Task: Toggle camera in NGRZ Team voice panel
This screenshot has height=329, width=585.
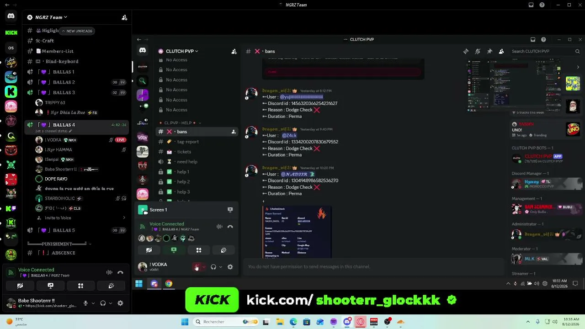Action: (x=20, y=286)
